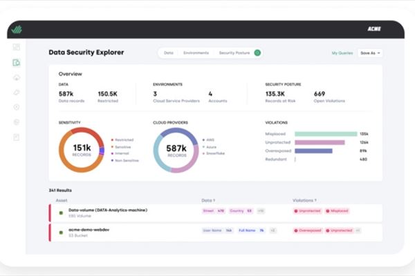Open Data-volume (DATA-Analytics-machine) asset row
415x276 pixels.
click(215, 213)
